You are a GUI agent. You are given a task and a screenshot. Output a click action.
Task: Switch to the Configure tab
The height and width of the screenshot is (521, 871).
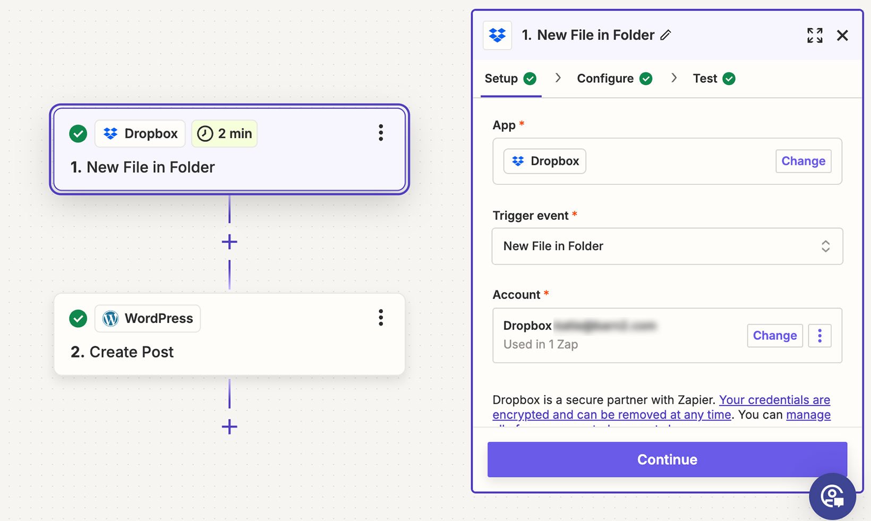click(605, 78)
